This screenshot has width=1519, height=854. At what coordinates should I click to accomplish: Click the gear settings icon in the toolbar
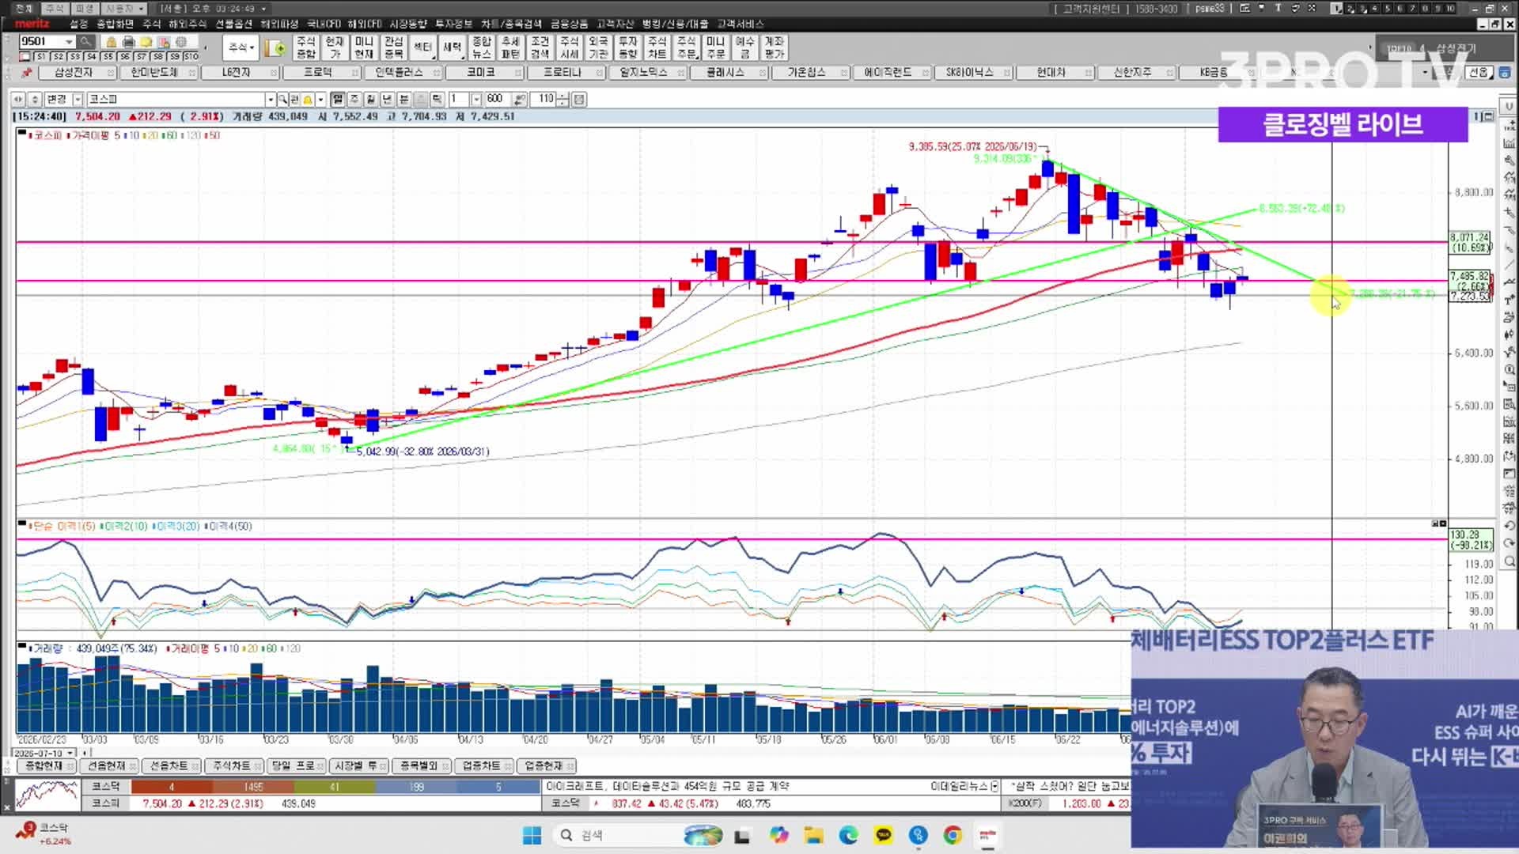click(181, 42)
